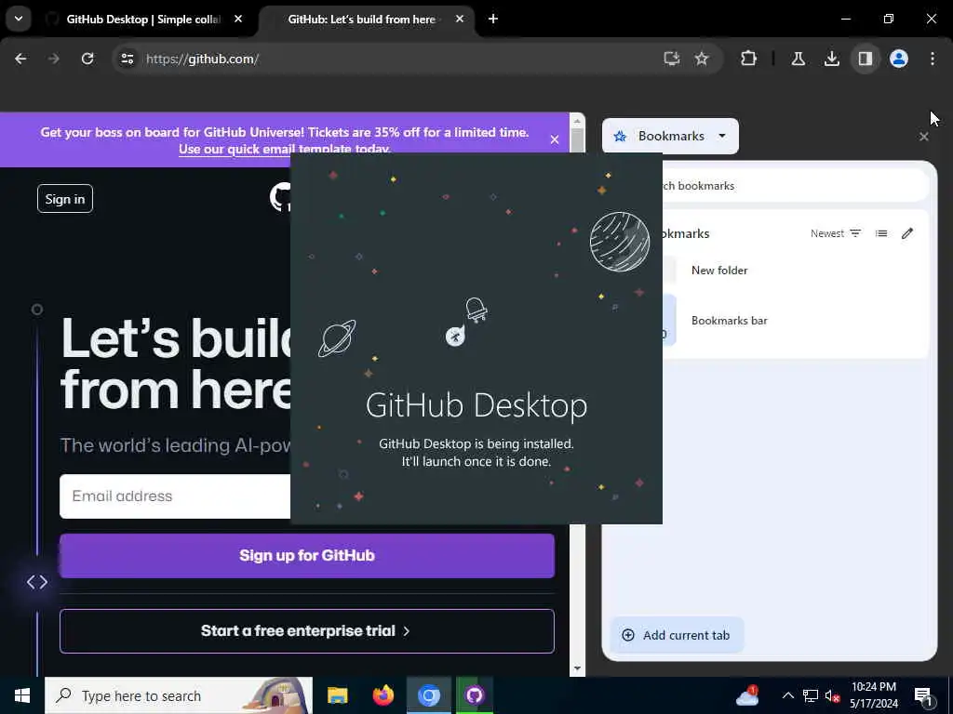Viewport: 953px width, 714px height.
Task: Open File Explorer from the taskbar
Action: tap(337, 695)
